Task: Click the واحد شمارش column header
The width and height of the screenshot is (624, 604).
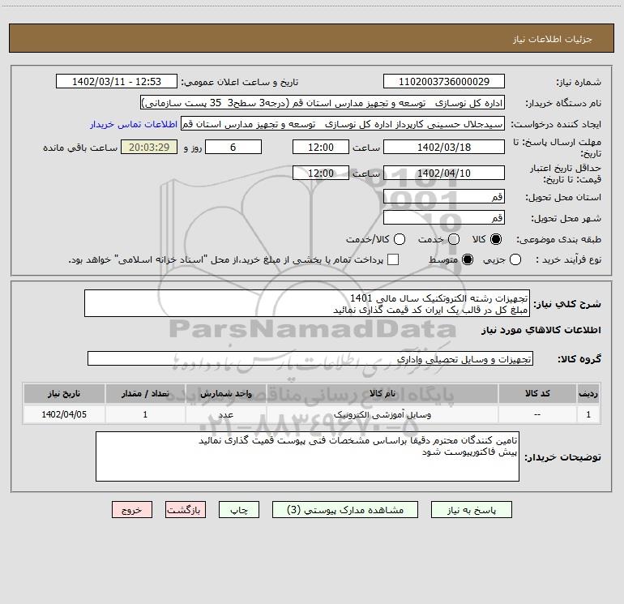Action: pos(225,393)
